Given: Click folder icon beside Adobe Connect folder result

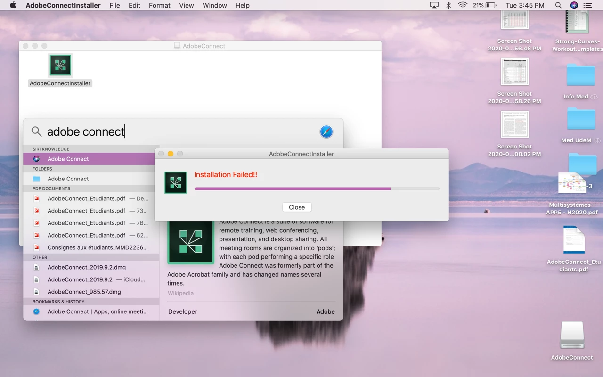Looking at the screenshot, I should click(x=36, y=179).
